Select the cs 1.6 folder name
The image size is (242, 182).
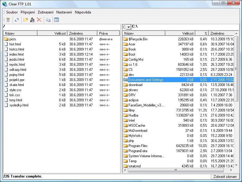133,65
